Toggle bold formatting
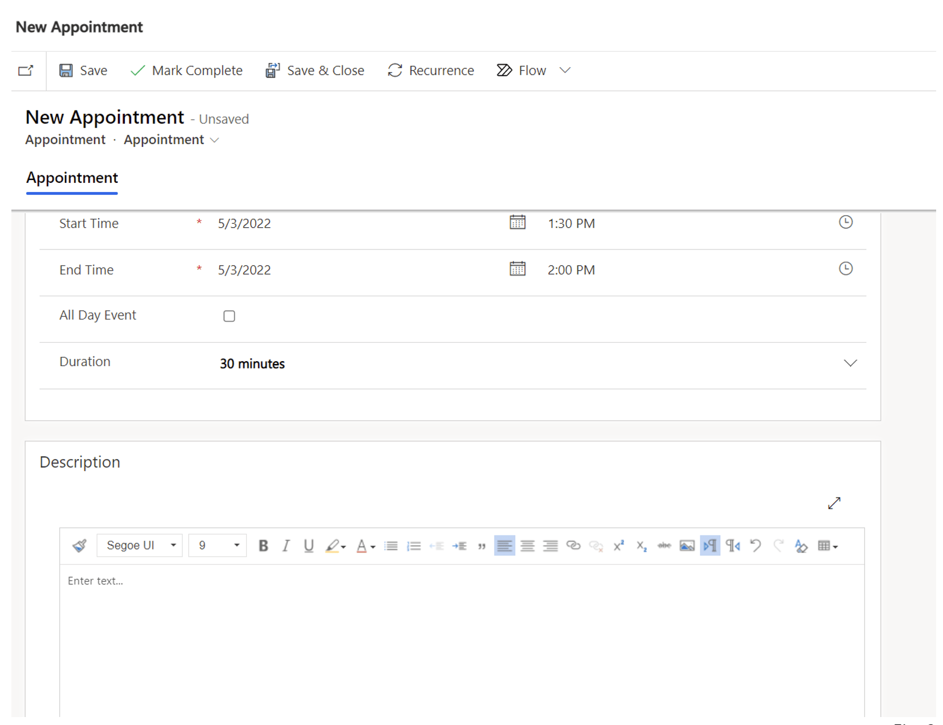This screenshot has width=943, height=725. pyautogui.click(x=263, y=545)
